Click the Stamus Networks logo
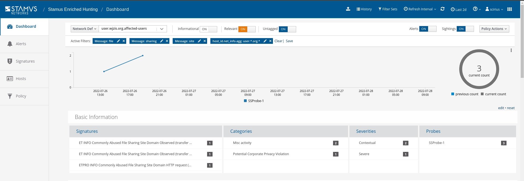This screenshot has height=181, width=524. 21,10
